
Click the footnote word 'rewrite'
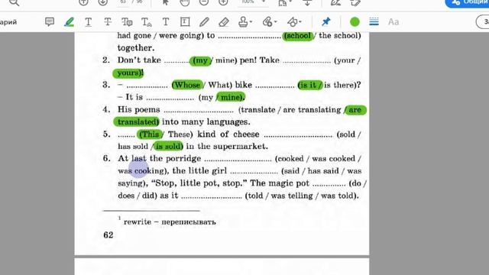click(x=138, y=222)
